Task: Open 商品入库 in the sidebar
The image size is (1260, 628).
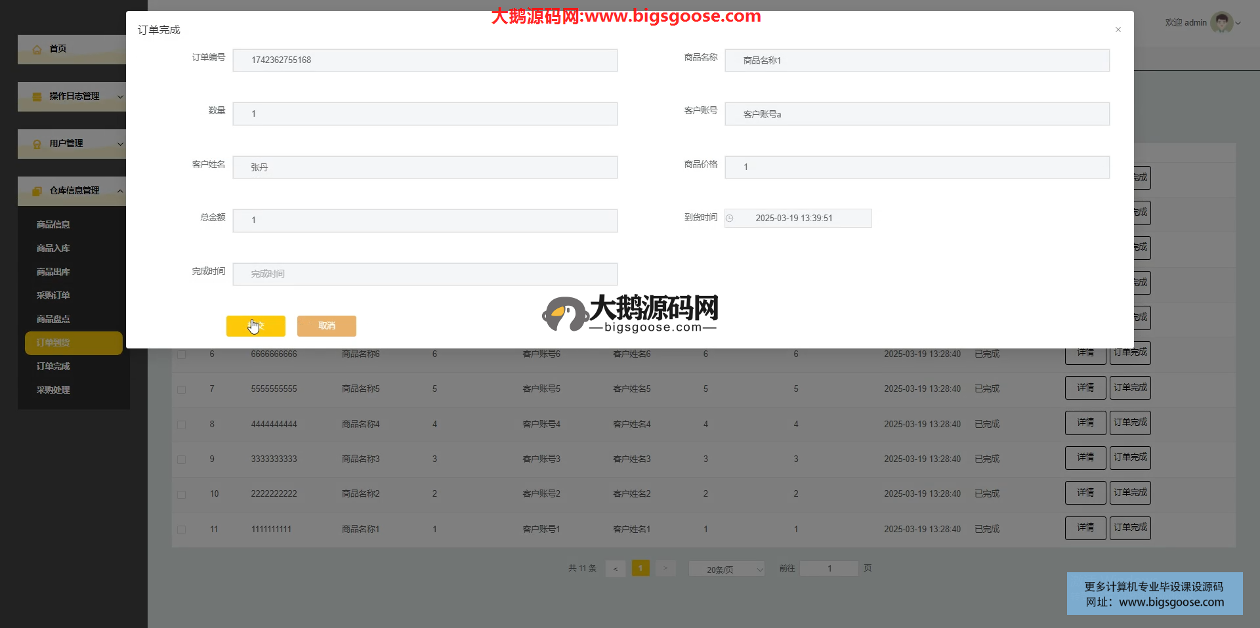Action: click(x=53, y=248)
